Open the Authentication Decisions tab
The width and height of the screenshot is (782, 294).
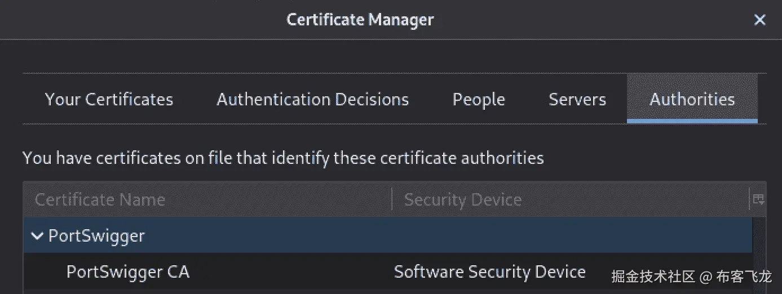(x=312, y=100)
